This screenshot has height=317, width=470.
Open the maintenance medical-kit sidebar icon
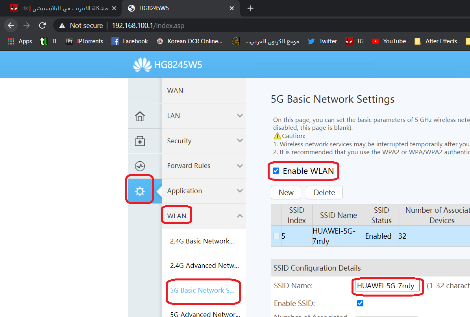[140, 141]
